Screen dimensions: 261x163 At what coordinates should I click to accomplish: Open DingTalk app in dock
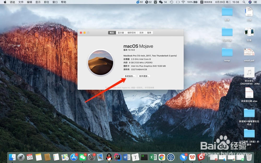[x=183, y=157]
